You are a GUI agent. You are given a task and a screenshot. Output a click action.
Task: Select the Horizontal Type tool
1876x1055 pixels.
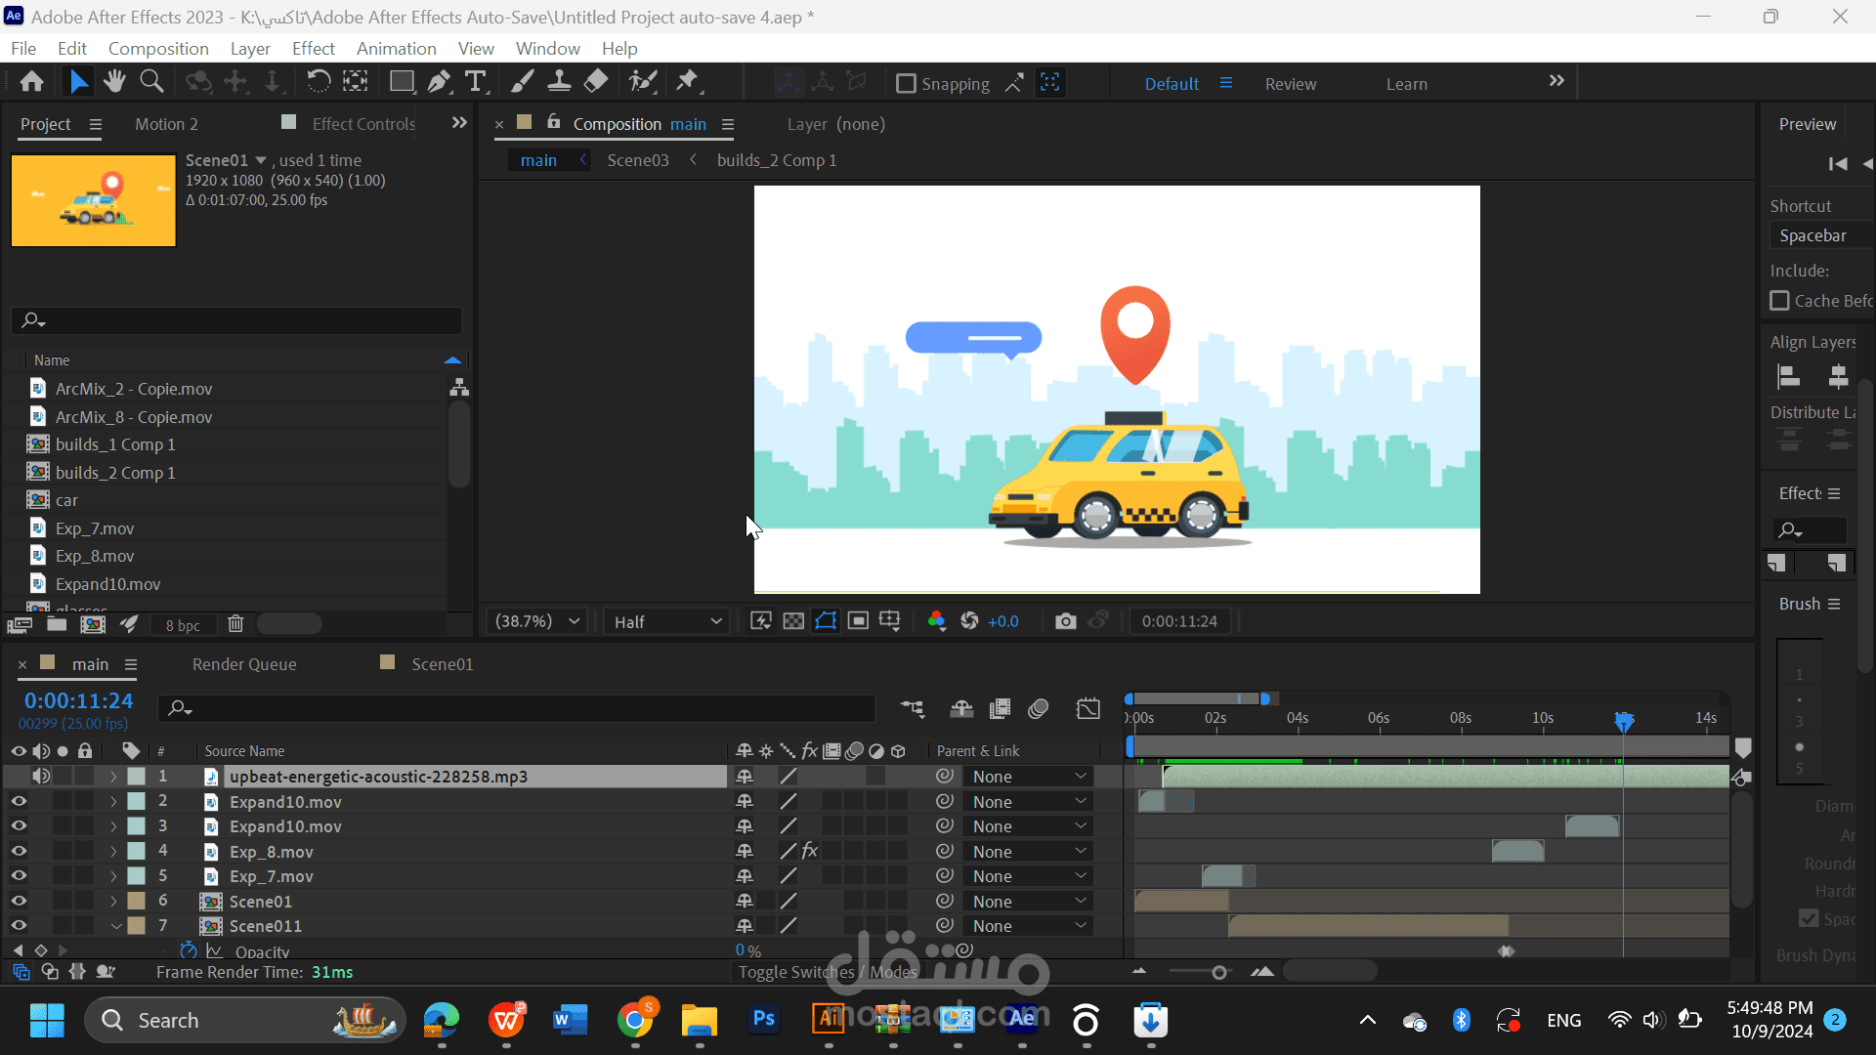click(x=476, y=82)
